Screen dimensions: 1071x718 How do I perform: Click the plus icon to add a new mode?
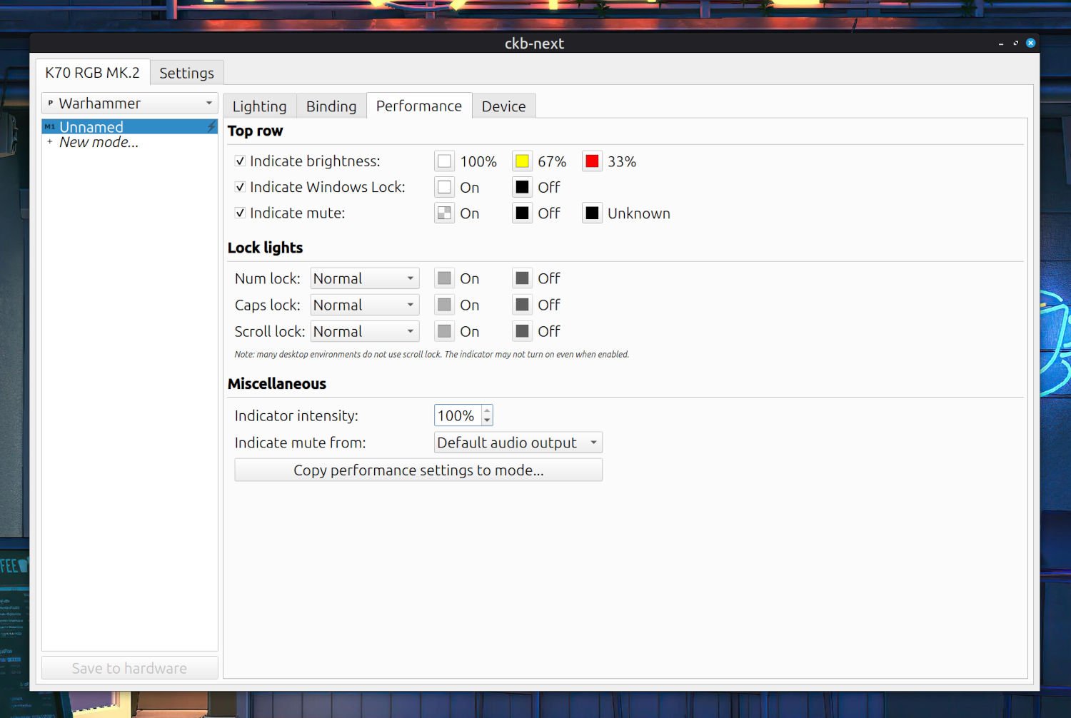(50, 141)
